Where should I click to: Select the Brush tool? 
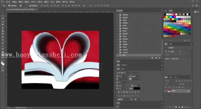(3, 28)
